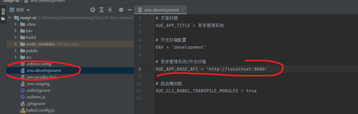
Task: Open the .env.staging file
Action: [38, 84]
